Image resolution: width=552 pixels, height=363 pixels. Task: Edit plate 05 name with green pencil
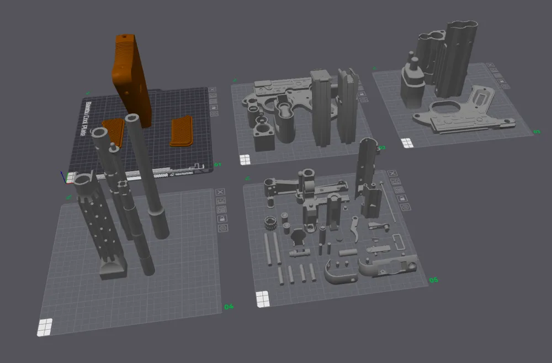click(x=247, y=178)
